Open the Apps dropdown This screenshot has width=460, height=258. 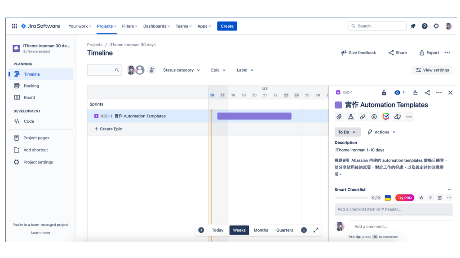click(x=204, y=26)
